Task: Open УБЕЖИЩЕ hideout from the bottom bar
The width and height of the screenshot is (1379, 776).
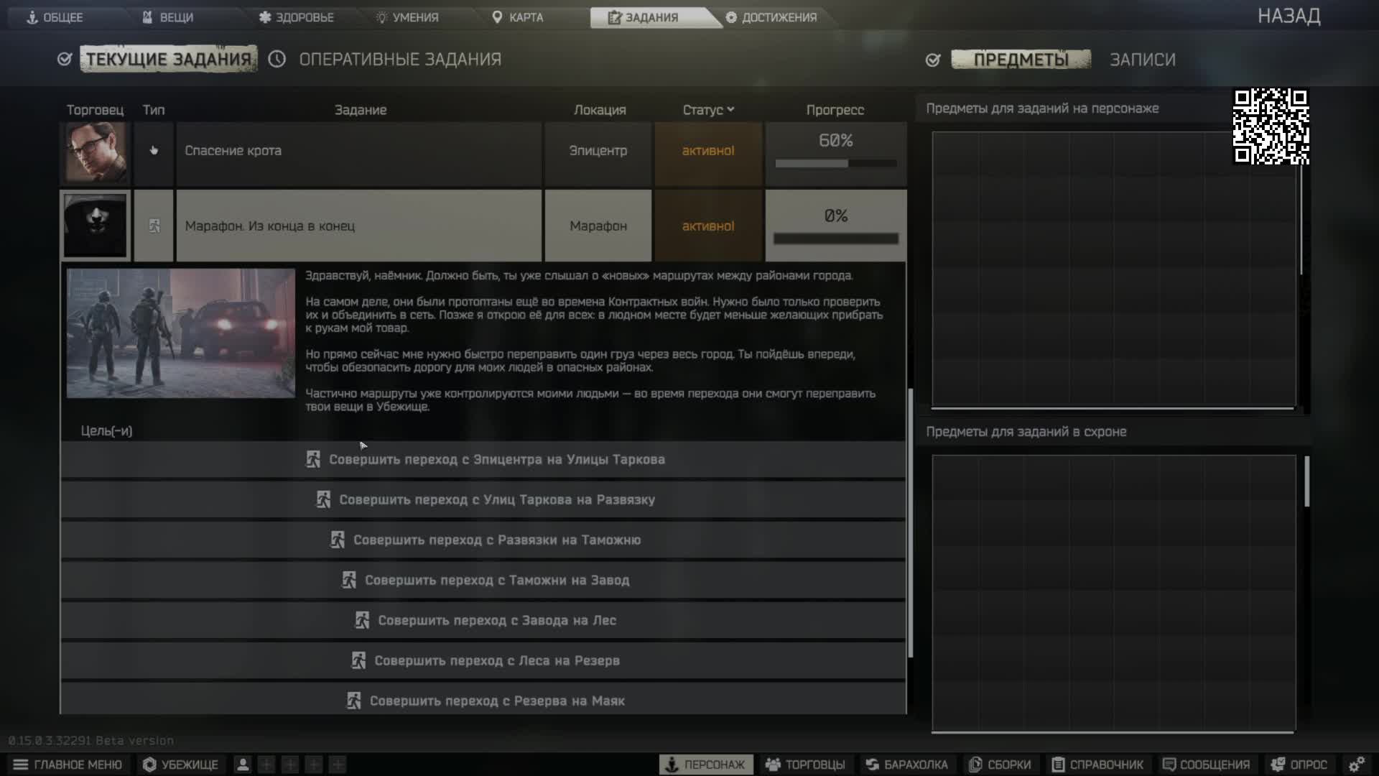Action: click(180, 765)
